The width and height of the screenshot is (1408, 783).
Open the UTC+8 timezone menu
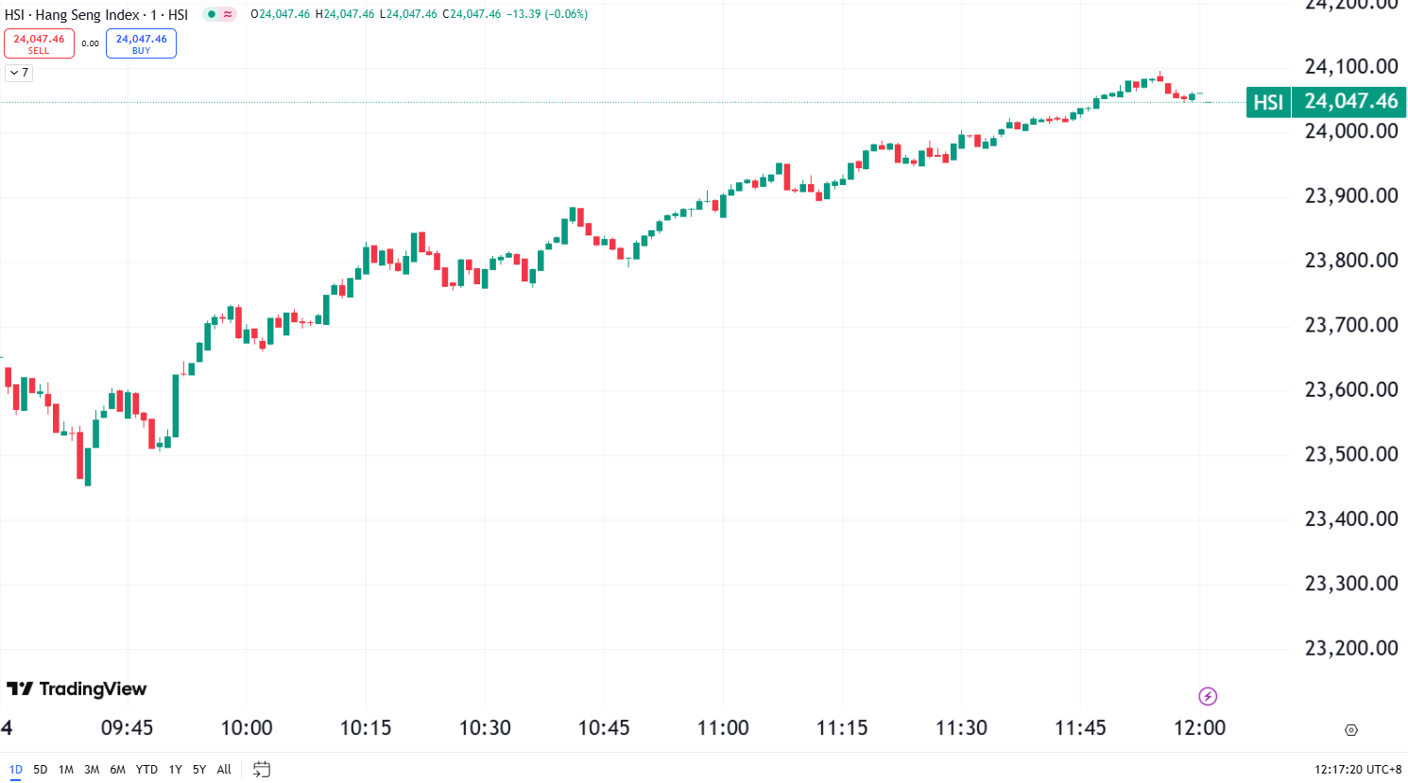tap(1358, 769)
